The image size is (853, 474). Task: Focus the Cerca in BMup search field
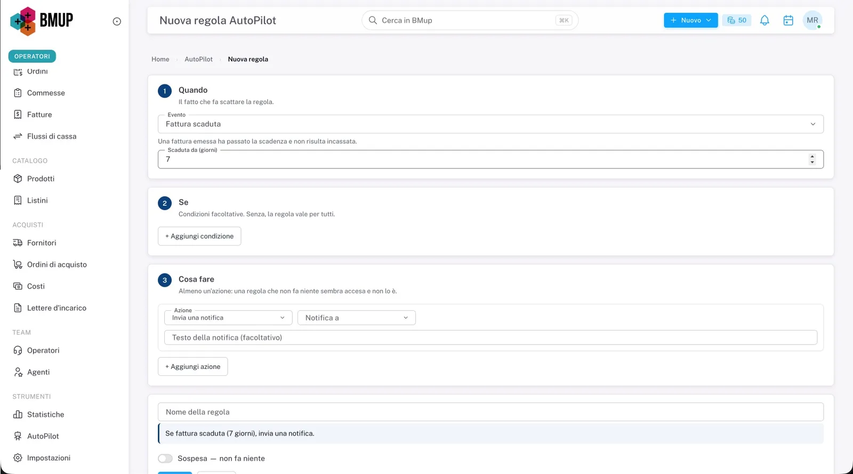point(470,20)
